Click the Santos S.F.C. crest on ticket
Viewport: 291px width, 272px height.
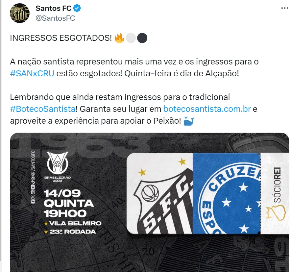coord(163,202)
